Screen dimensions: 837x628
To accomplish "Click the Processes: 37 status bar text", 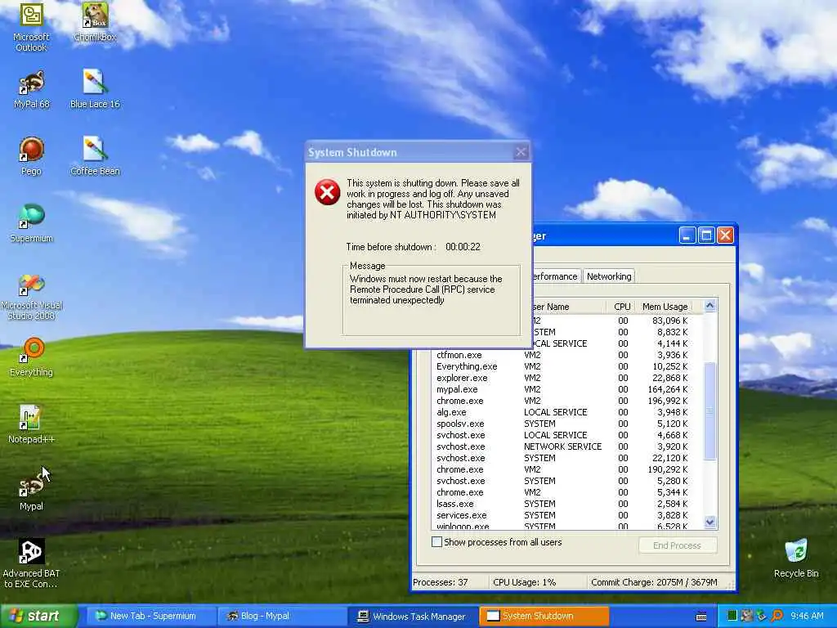I will 441,582.
